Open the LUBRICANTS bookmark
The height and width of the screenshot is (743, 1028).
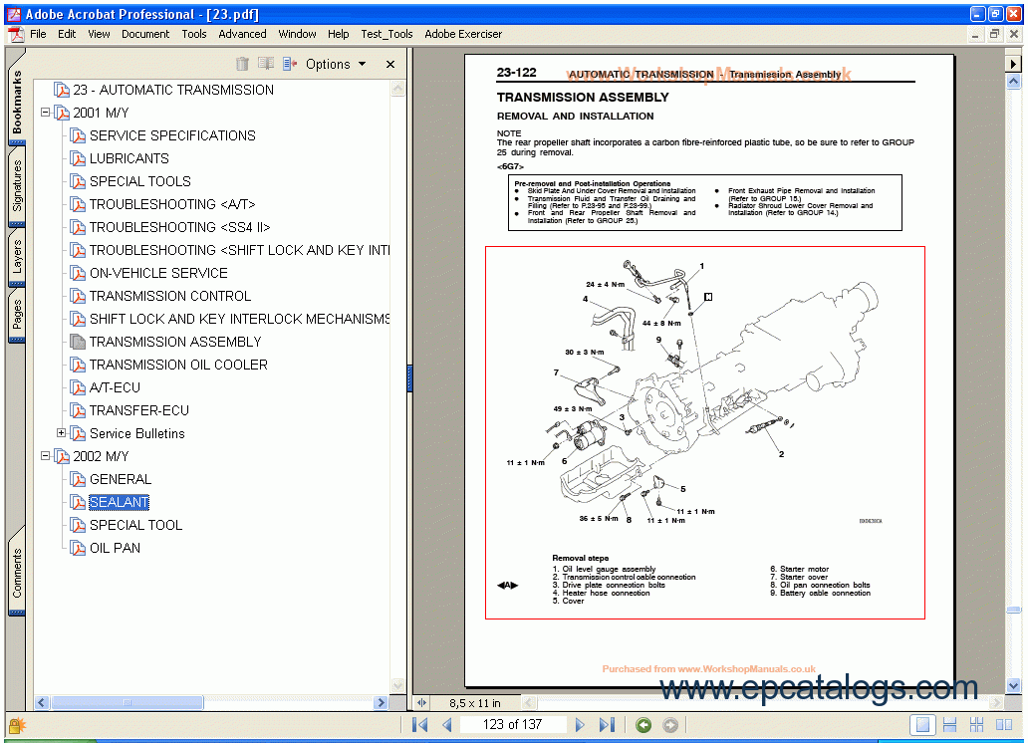pos(129,158)
